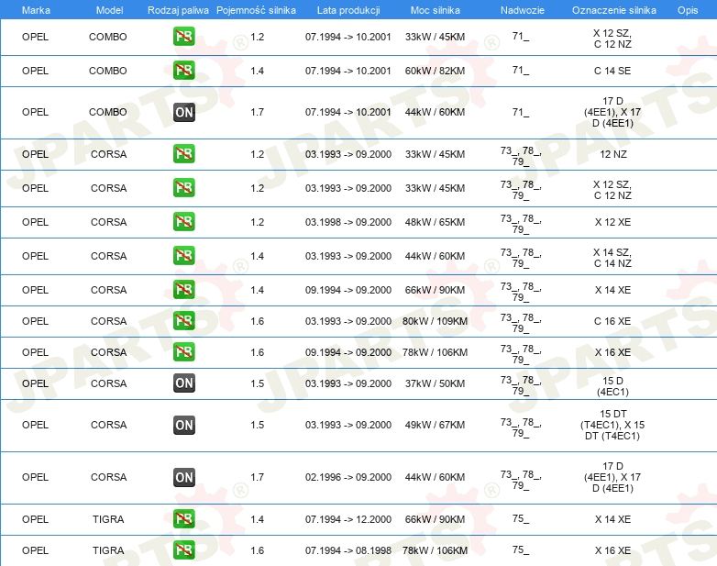This screenshot has height=566, width=717.
Task: Click the 03.1998 -> 09.2000 production years
Action: [348, 222]
